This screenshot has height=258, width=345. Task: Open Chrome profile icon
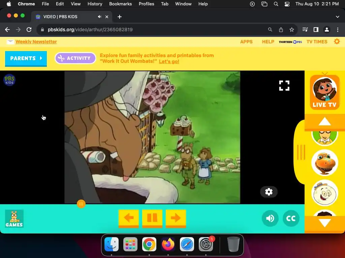[x=327, y=30]
